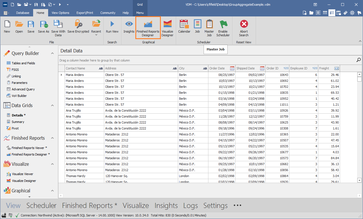Screen dimensions: 363x219
Task: Sort by Order Date column header
Action: pyautogui.click(x=222, y=68)
